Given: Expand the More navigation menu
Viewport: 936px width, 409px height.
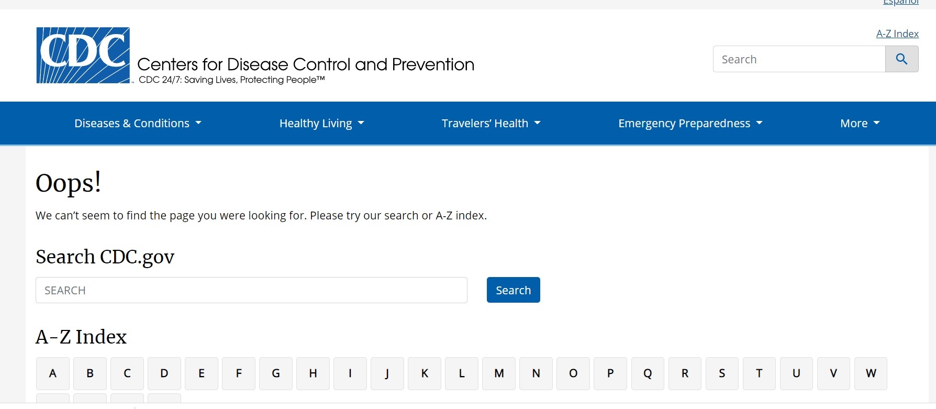Looking at the screenshot, I should (860, 124).
